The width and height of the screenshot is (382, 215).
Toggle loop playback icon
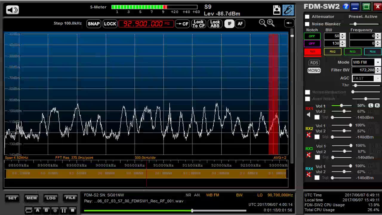tap(29, 210)
